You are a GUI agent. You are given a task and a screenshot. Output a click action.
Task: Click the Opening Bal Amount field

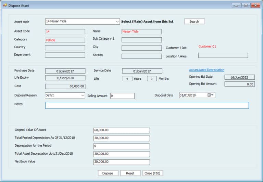239,84
